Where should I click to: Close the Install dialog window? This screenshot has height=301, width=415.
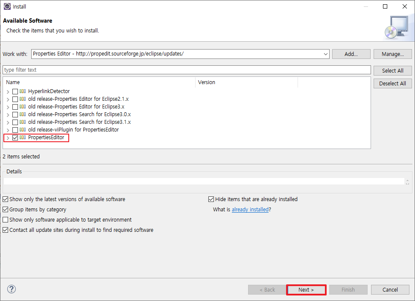[405, 6]
